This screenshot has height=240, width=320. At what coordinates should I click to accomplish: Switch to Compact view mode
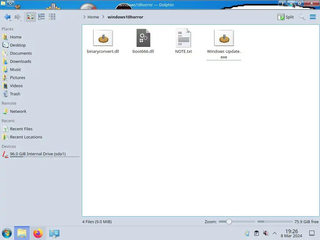pos(42,17)
